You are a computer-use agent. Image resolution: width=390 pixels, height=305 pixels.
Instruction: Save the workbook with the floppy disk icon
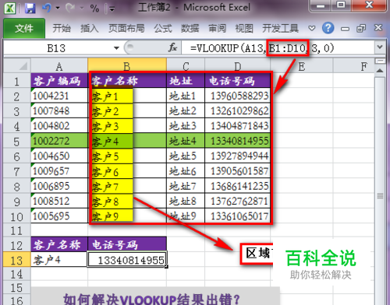click(30, 8)
